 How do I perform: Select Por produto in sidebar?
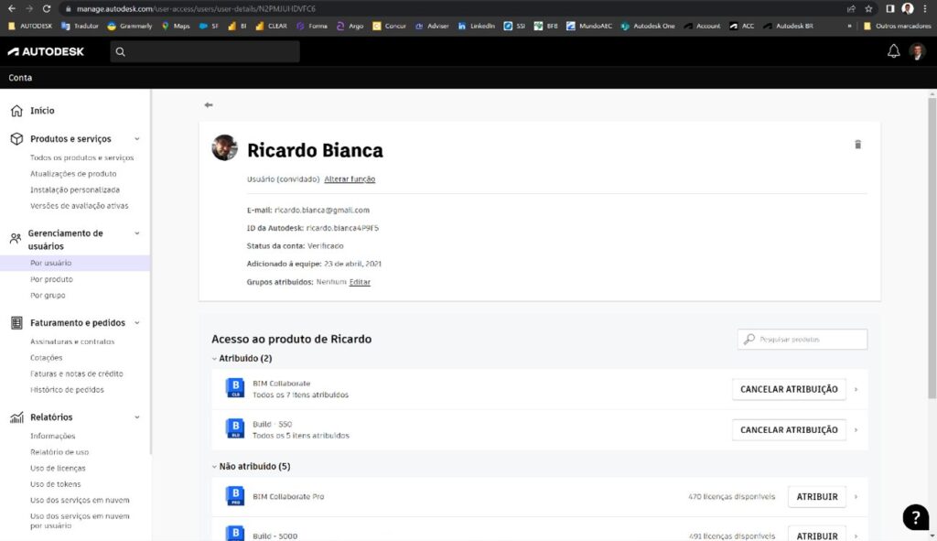51,279
